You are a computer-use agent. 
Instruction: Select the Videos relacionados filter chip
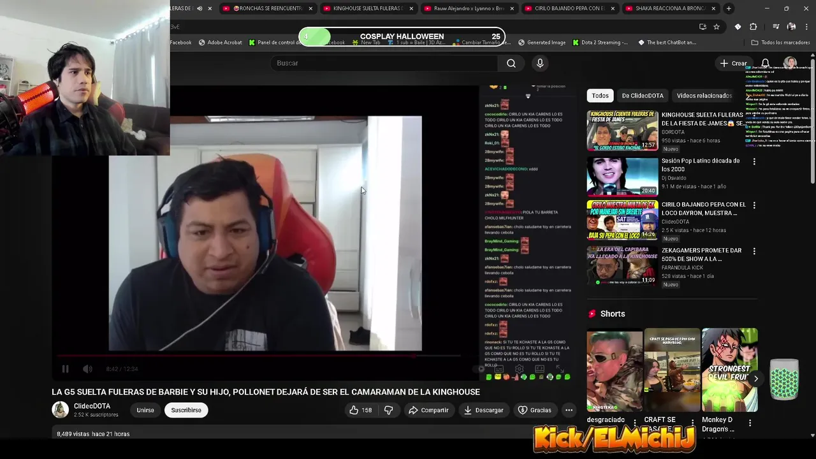tap(704, 96)
